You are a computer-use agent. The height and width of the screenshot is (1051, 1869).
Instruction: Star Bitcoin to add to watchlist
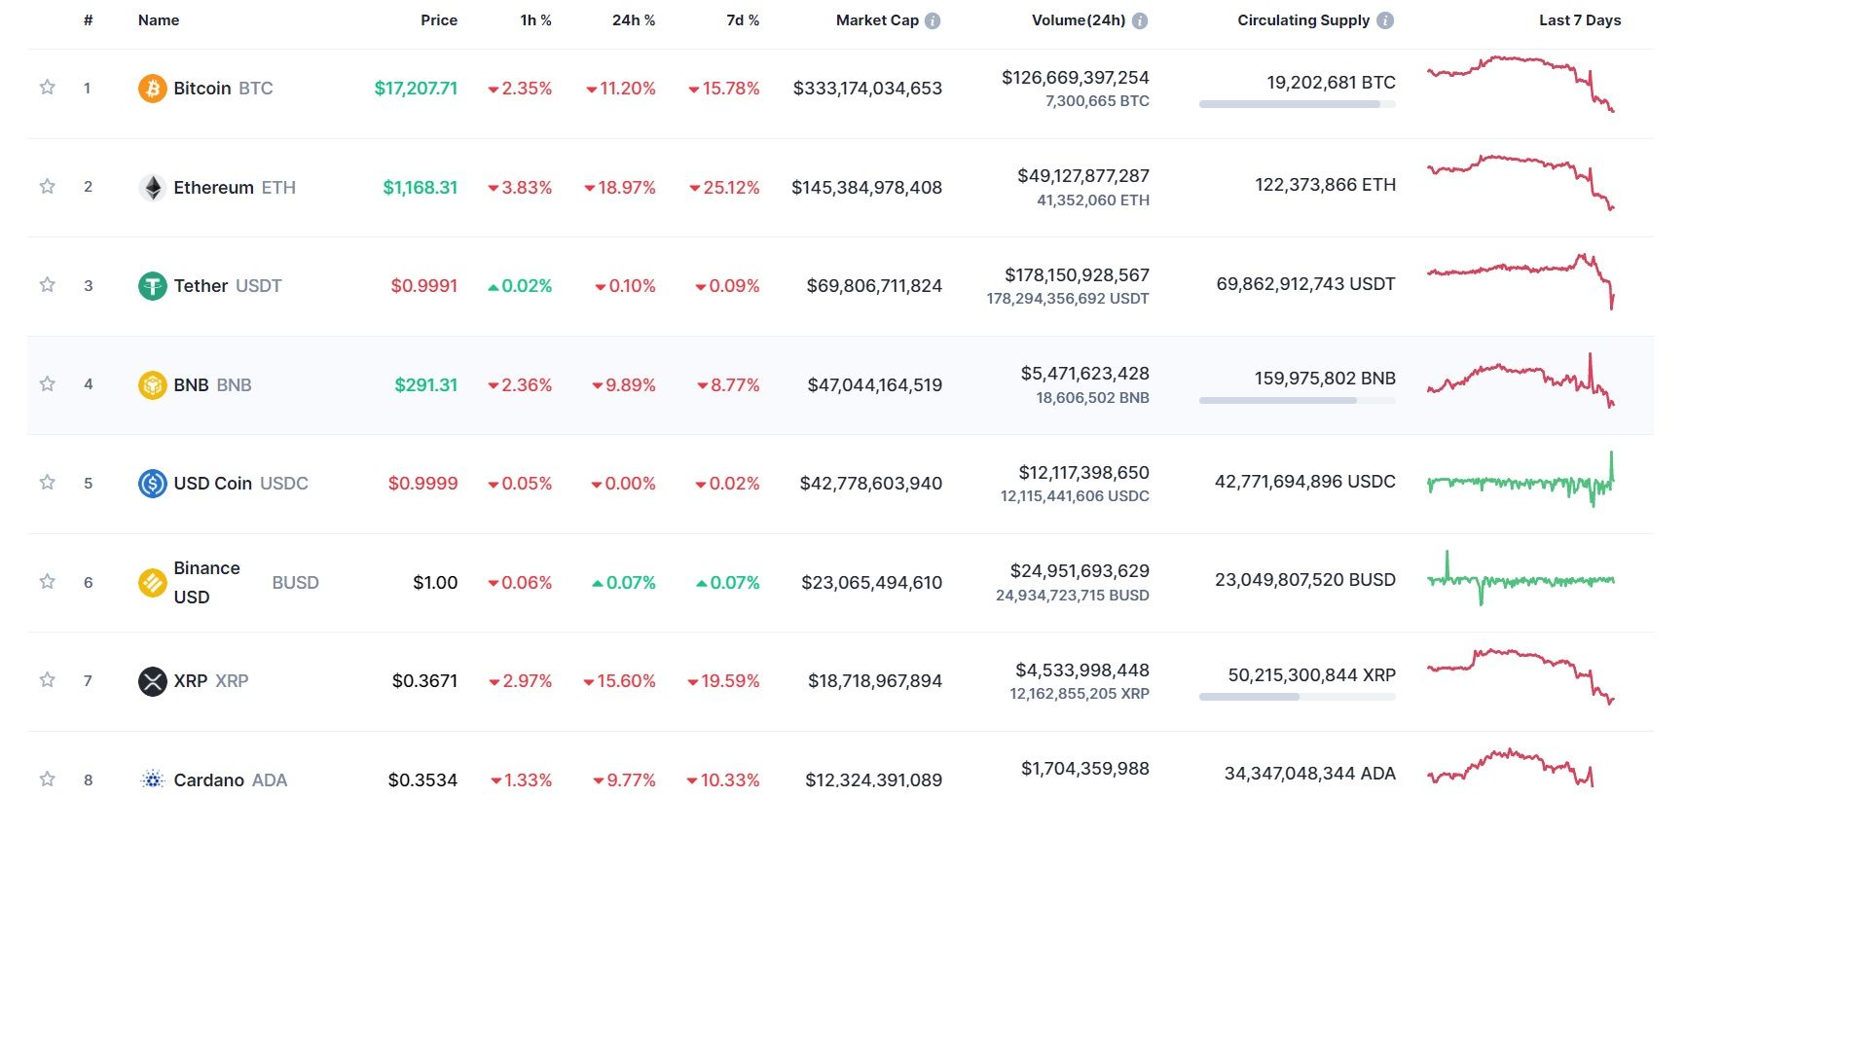click(47, 88)
